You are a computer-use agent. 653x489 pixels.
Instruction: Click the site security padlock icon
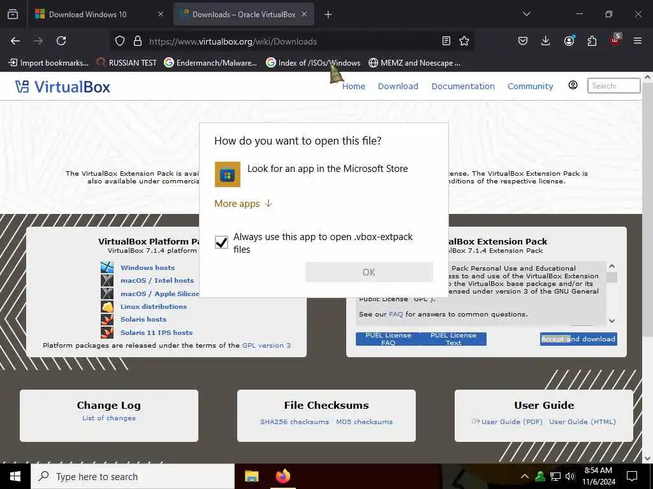tap(138, 41)
